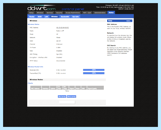Click the 'PPTP Status' label
Viewport: 161px width, 130px height.
click(x=34, y=61)
